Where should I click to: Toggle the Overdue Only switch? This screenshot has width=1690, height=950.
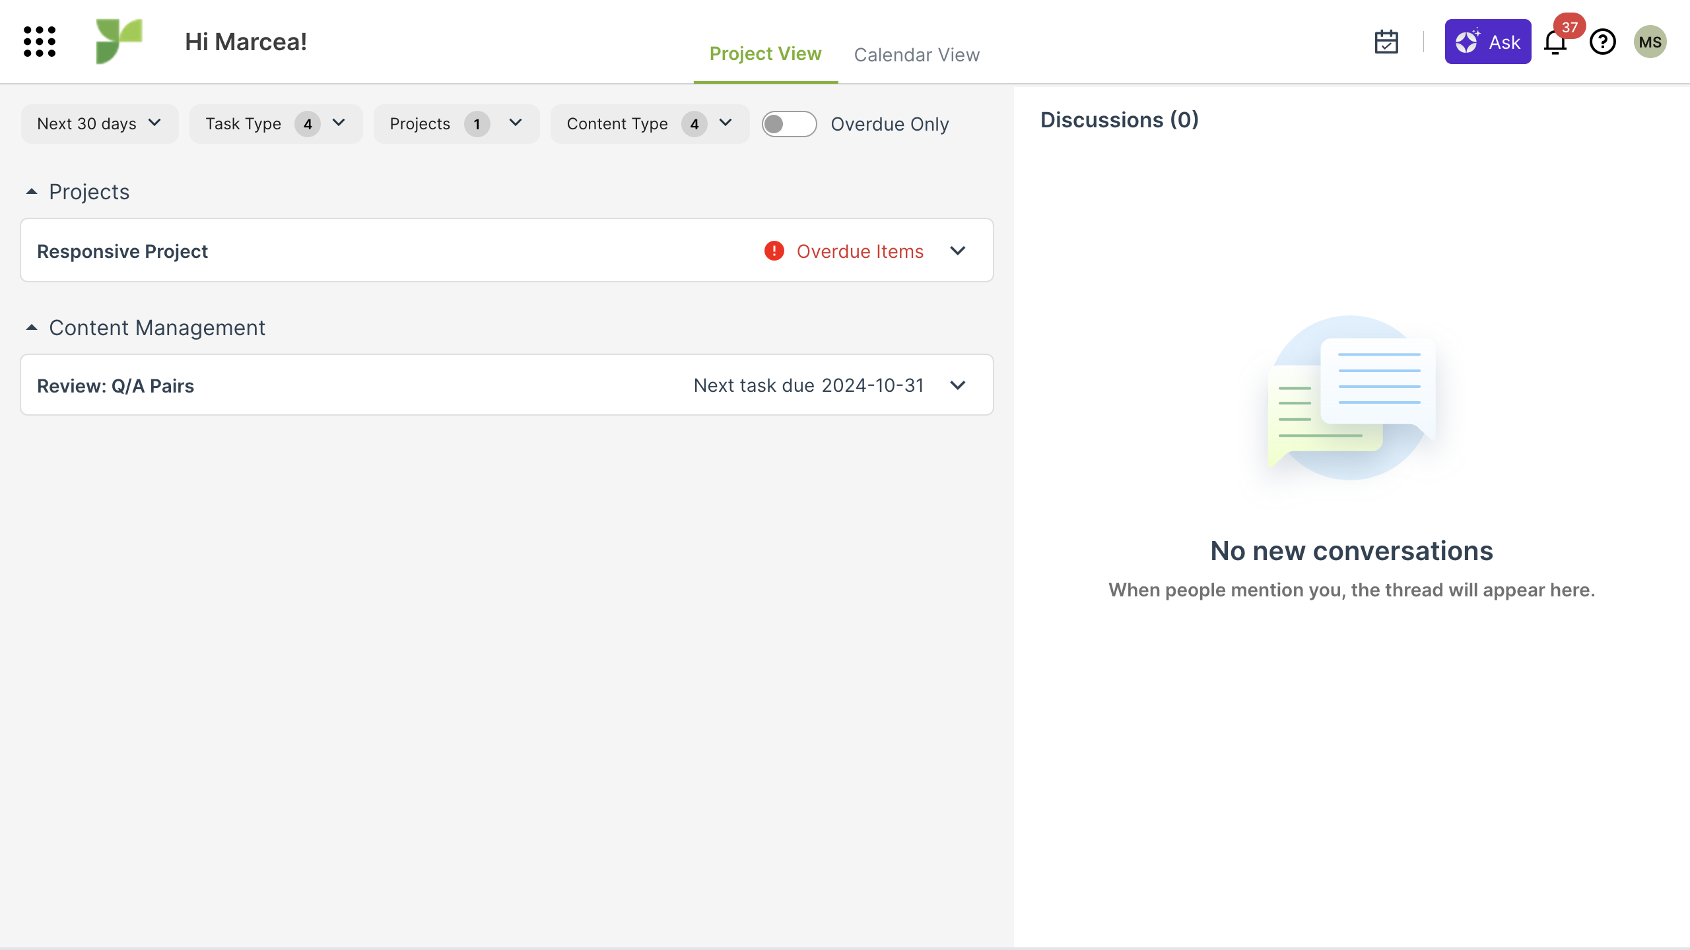789,124
